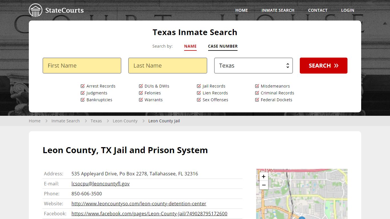Click the Inmate Search breadcrumb link
This screenshot has height=219, width=390.
coord(65,121)
